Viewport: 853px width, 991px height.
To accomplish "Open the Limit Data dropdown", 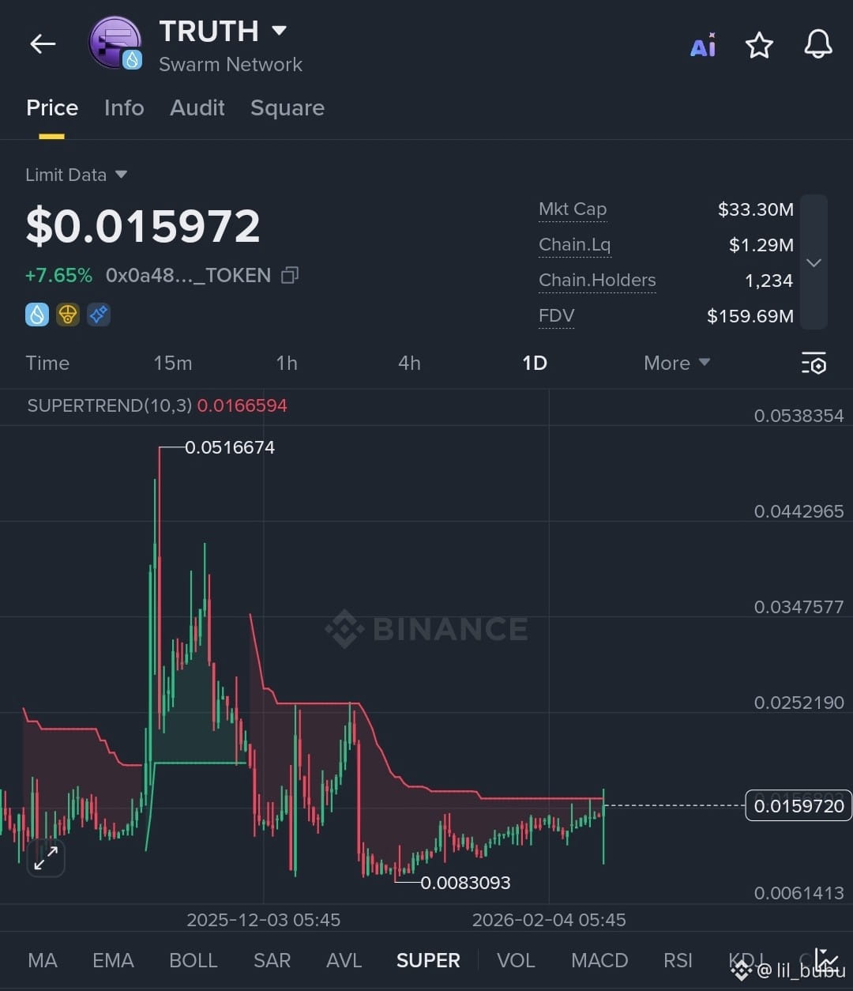I will tap(76, 175).
